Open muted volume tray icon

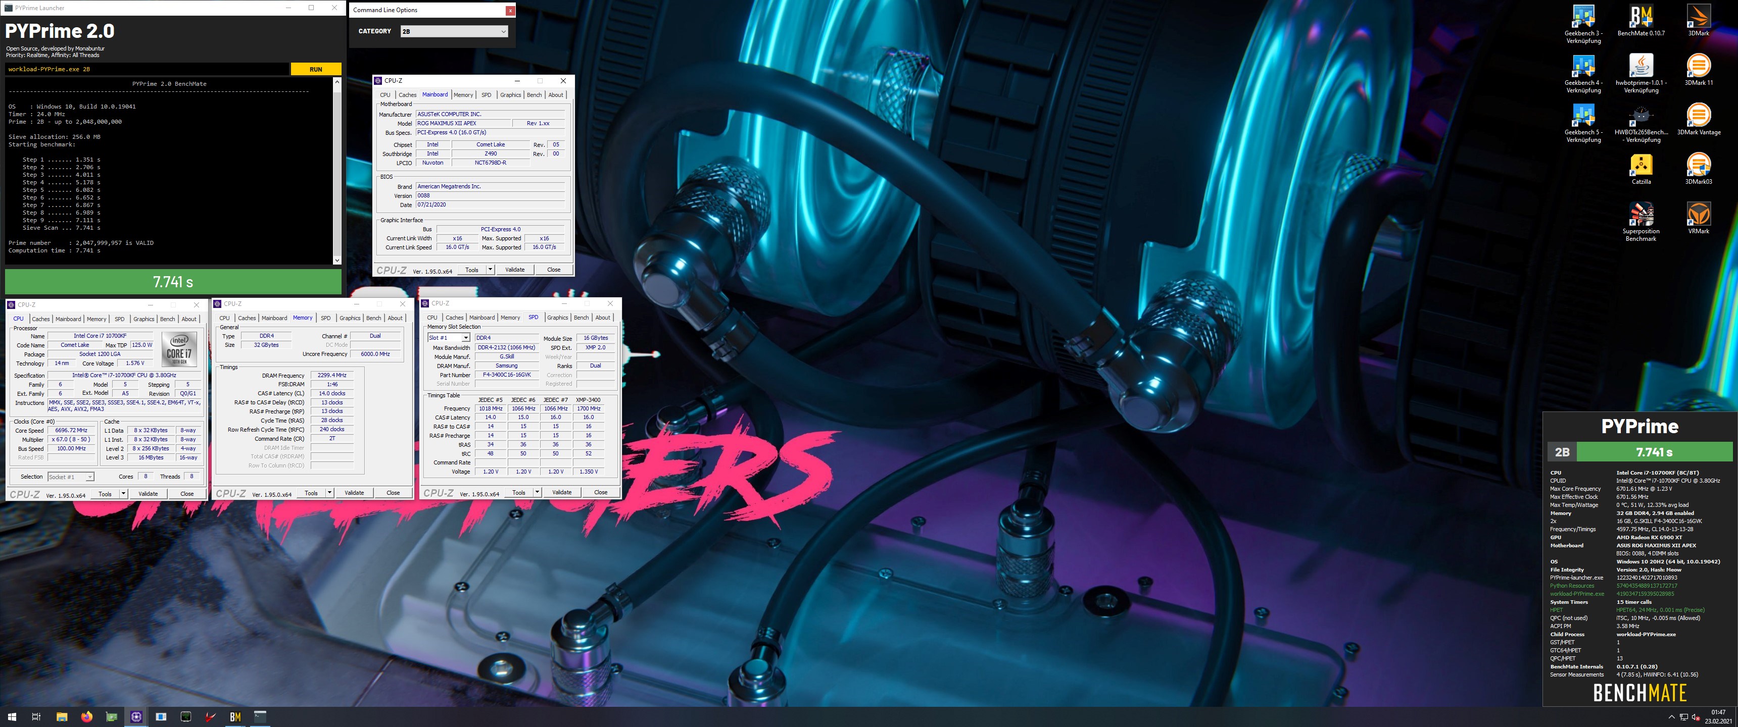coord(1696,717)
